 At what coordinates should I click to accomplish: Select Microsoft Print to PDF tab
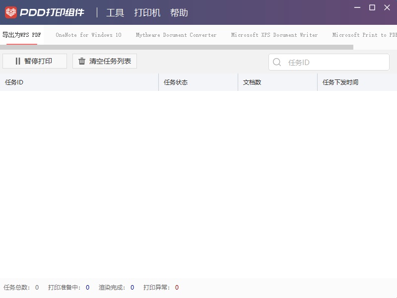click(364, 35)
